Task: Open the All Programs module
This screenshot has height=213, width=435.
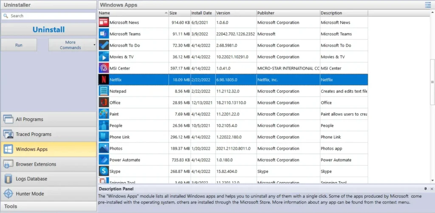Action: click(48, 119)
